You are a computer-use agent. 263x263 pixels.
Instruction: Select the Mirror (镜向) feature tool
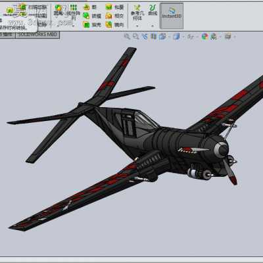pyautogui.click(x=114, y=24)
